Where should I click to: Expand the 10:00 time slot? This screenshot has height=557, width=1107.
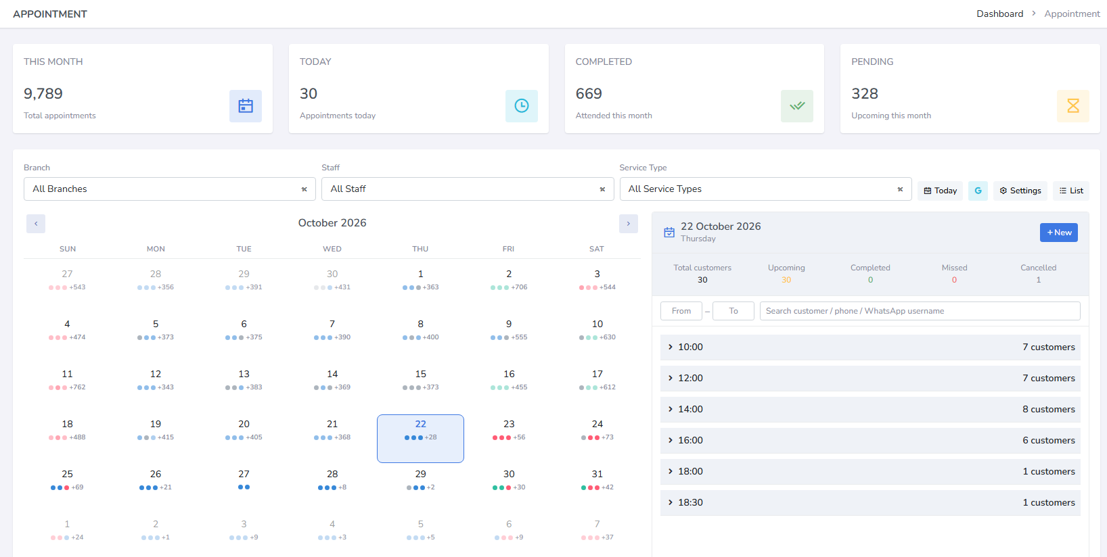[x=870, y=347]
